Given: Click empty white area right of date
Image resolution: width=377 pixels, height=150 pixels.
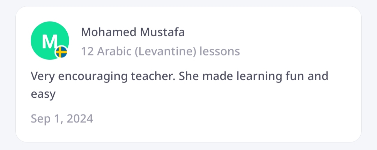Looking at the screenshot, I should pos(227,119).
